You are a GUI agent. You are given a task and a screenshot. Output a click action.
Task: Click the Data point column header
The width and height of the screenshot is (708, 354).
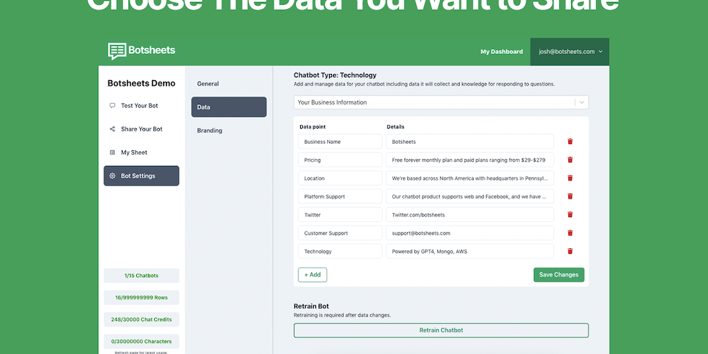[x=313, y=127]
